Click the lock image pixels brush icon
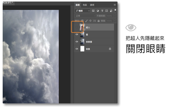Viewport: 172px width, 108px height. (x=86, y=21)
